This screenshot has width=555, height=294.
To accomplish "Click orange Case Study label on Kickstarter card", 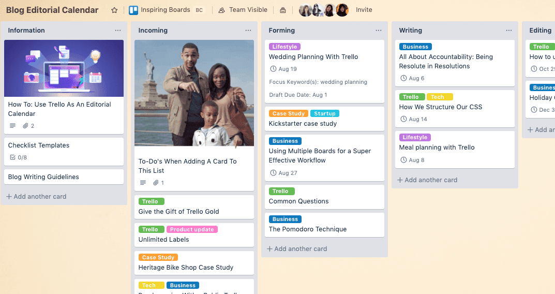I will 289,114.
